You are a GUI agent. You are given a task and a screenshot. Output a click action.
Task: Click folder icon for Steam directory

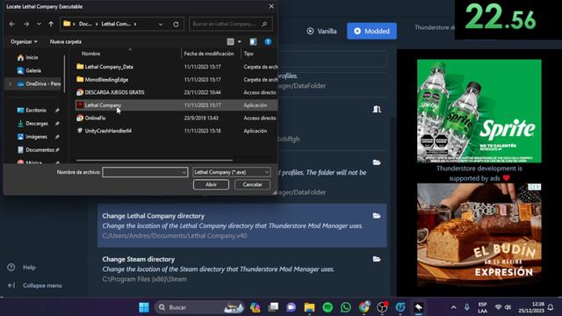pos(377,259)
